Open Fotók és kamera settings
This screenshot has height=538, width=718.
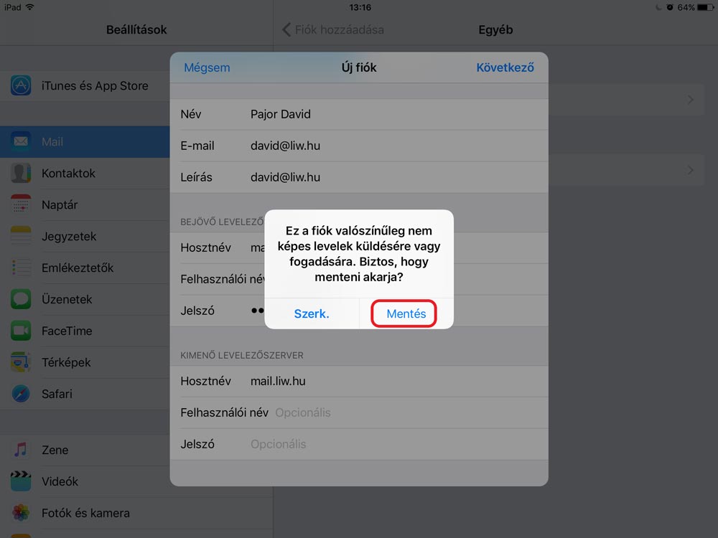pos(85,514)
